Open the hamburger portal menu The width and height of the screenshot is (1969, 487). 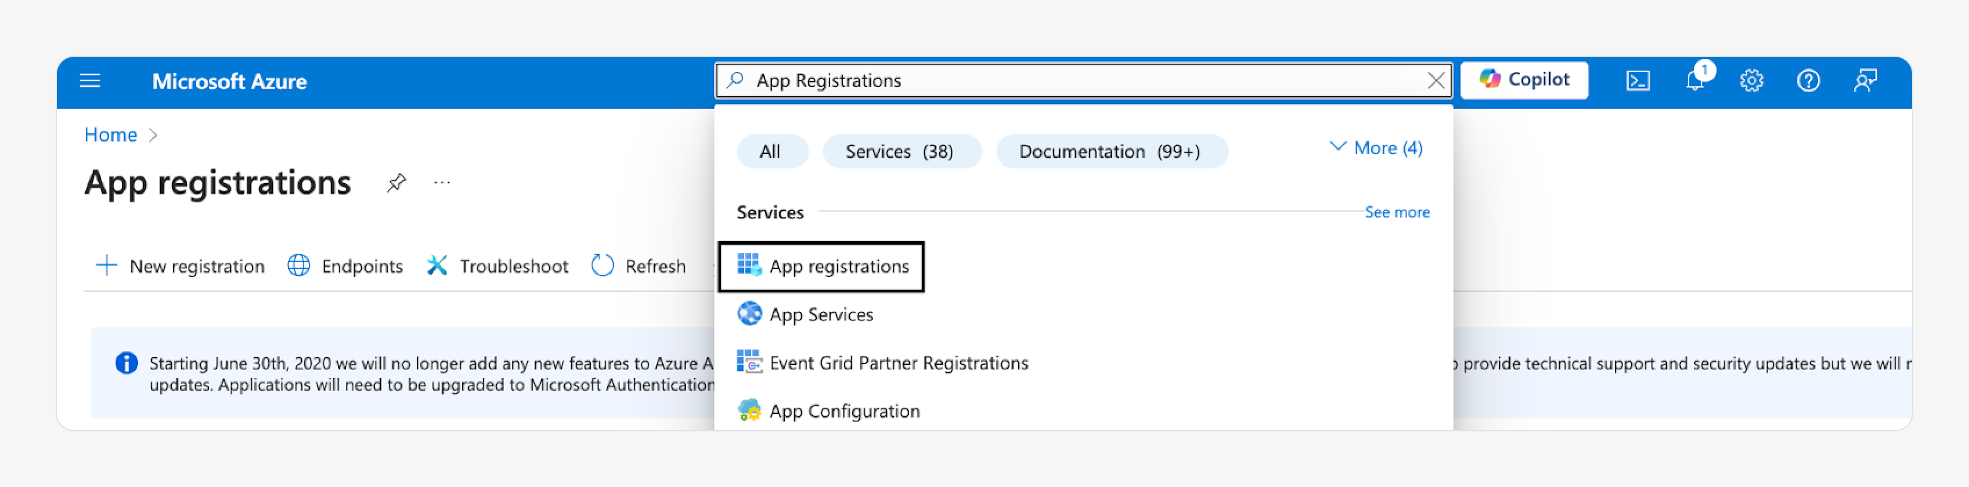(90, 81)
